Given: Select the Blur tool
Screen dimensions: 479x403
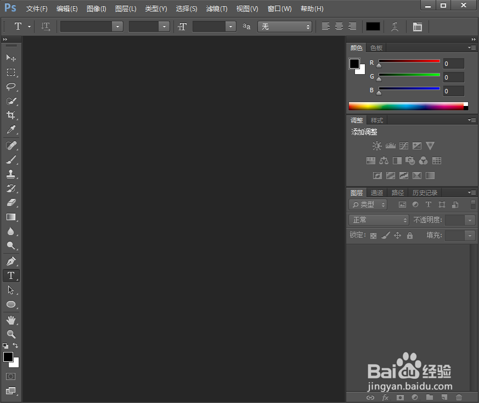Looking at the screenshot, I should coord(11,231).
